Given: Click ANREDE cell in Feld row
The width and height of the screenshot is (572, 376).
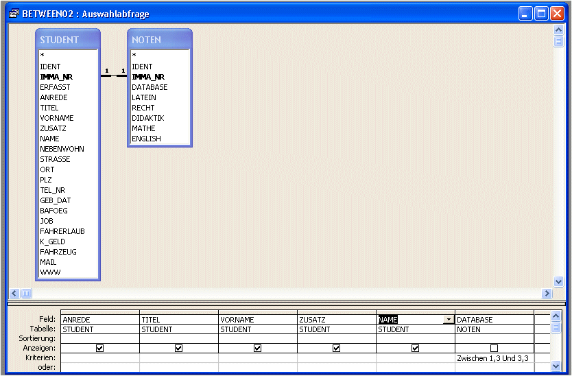Looking at the screenshot, I should [x=100, y=320].
